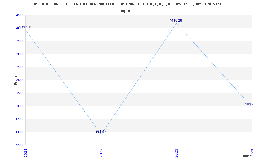The height and width of the screenshot is (159, 255).
Task: Click the 1096.6 data label
Action: (250, 104)
